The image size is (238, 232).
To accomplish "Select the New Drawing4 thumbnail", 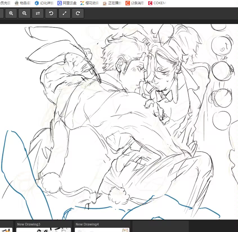I will point(102,226).
